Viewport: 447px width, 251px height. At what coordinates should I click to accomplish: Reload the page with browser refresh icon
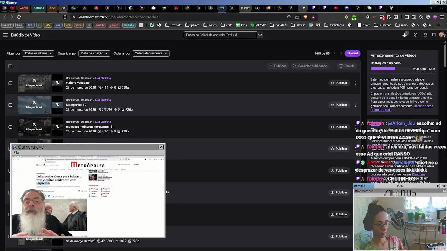pos(19,17)
